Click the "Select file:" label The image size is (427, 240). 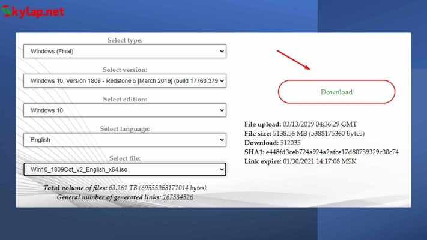pyautogui.click(x=125, y=158)
